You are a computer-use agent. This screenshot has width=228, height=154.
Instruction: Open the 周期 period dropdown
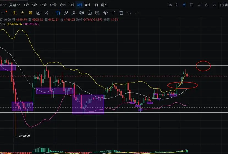click(14, 5)
